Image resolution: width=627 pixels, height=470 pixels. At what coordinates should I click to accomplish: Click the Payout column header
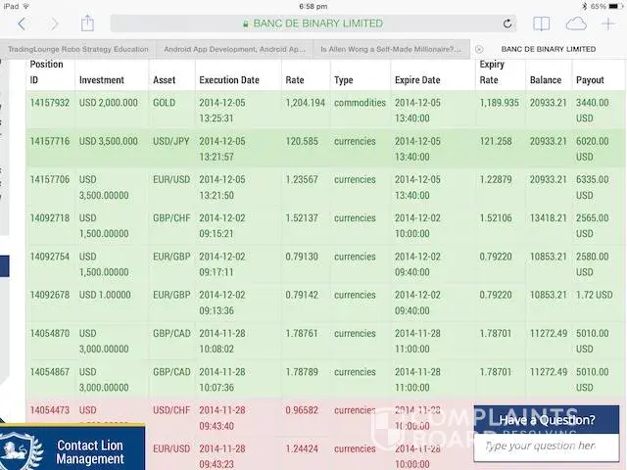(x=590, y=80)
